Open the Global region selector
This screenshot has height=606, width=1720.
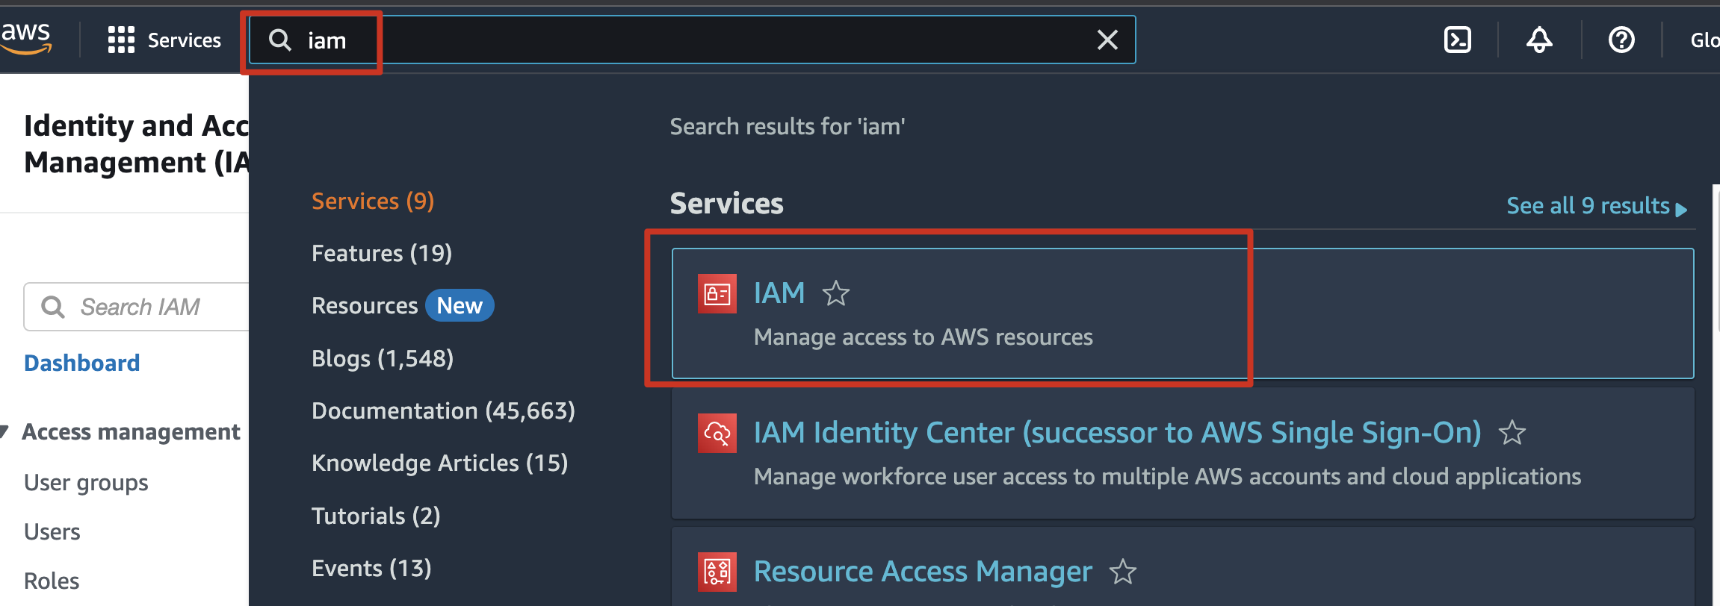click(x=1705, y=40)
